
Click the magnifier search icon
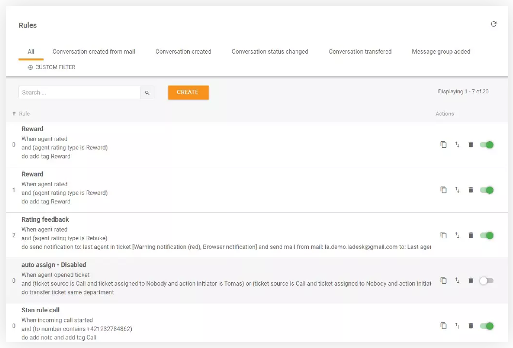click(x=147, y=93)
